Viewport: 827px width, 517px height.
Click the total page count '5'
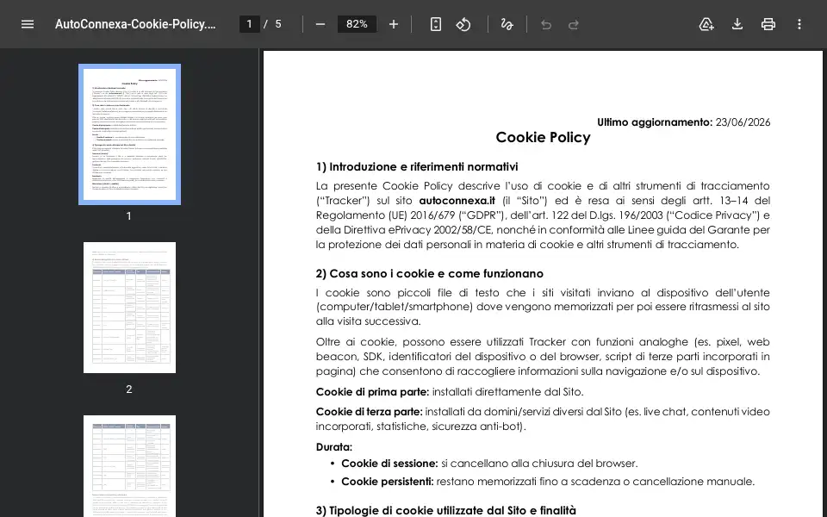click(x=278, y=24)
